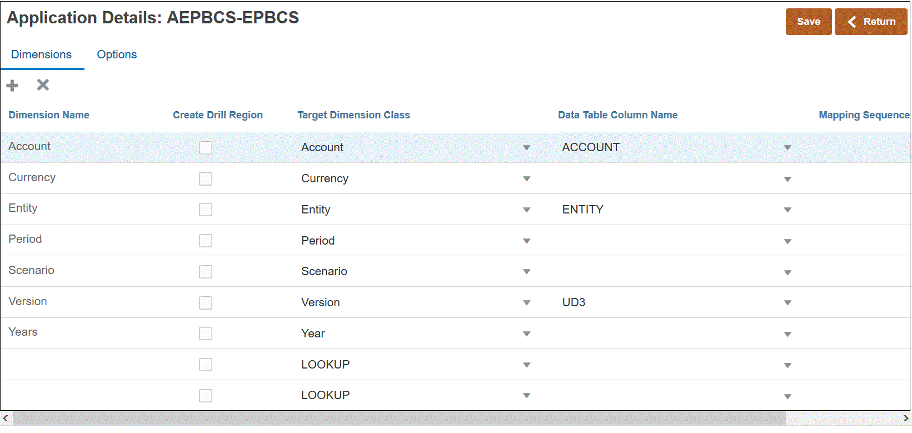Open ENTITY data table column dropdown arrow

coord(788,210)
